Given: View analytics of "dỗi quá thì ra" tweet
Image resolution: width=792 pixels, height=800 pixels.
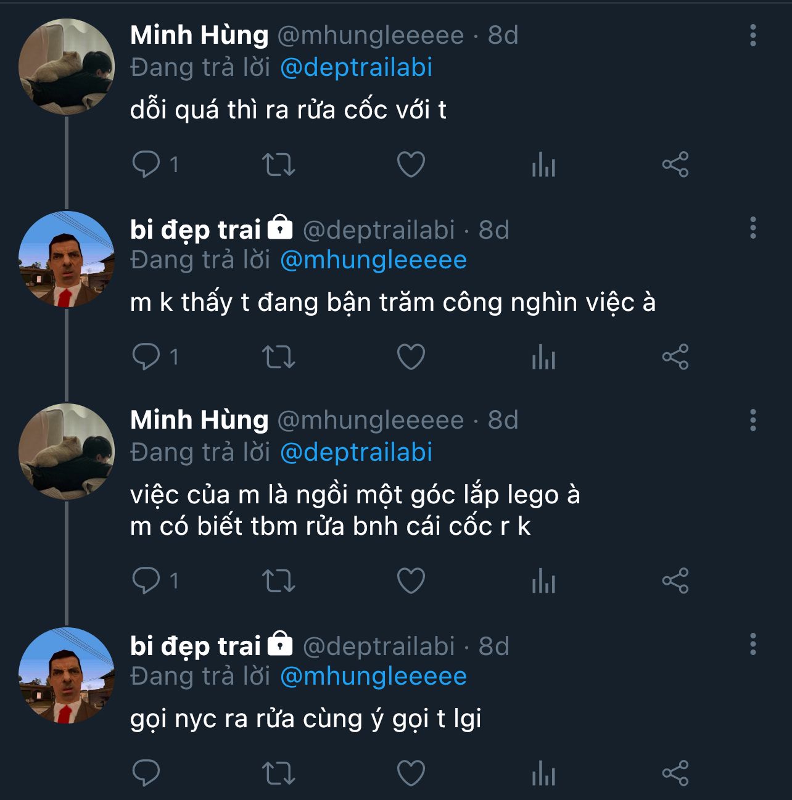Looking at the screenshot, I should click(543, 165).
